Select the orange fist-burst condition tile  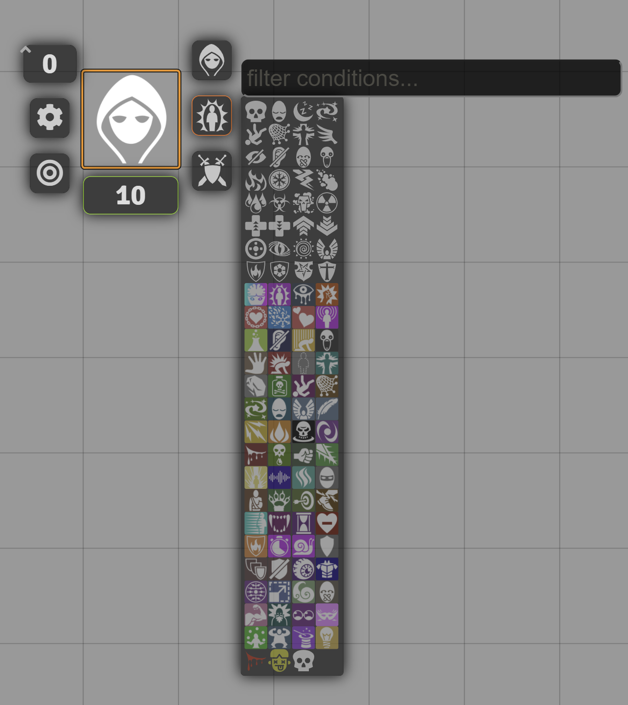tap(326, 294)
